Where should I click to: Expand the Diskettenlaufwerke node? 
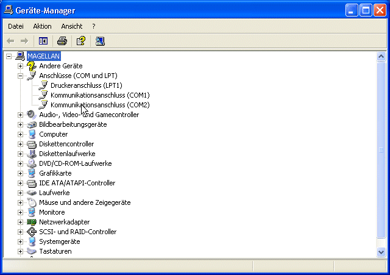(20, 154)
